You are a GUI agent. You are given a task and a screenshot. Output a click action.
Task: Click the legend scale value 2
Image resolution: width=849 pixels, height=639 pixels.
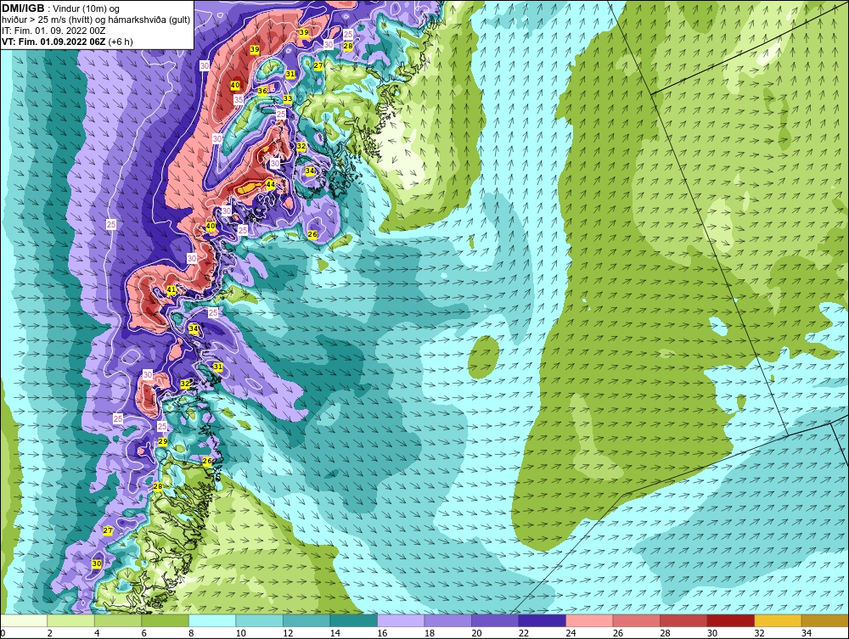[50, 633]
